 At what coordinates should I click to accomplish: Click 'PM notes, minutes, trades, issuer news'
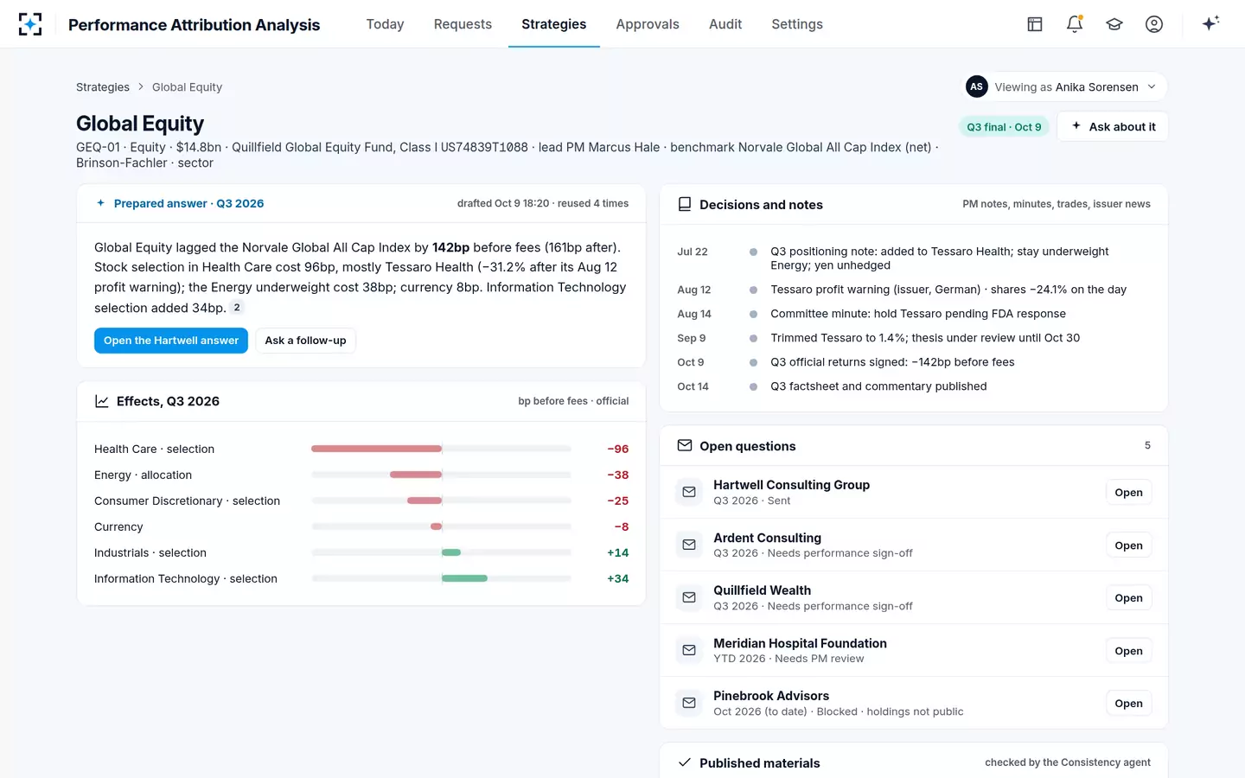(x=1057, y=204)
